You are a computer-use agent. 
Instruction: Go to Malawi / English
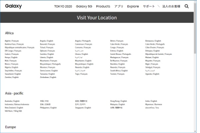tap(152, 57)
